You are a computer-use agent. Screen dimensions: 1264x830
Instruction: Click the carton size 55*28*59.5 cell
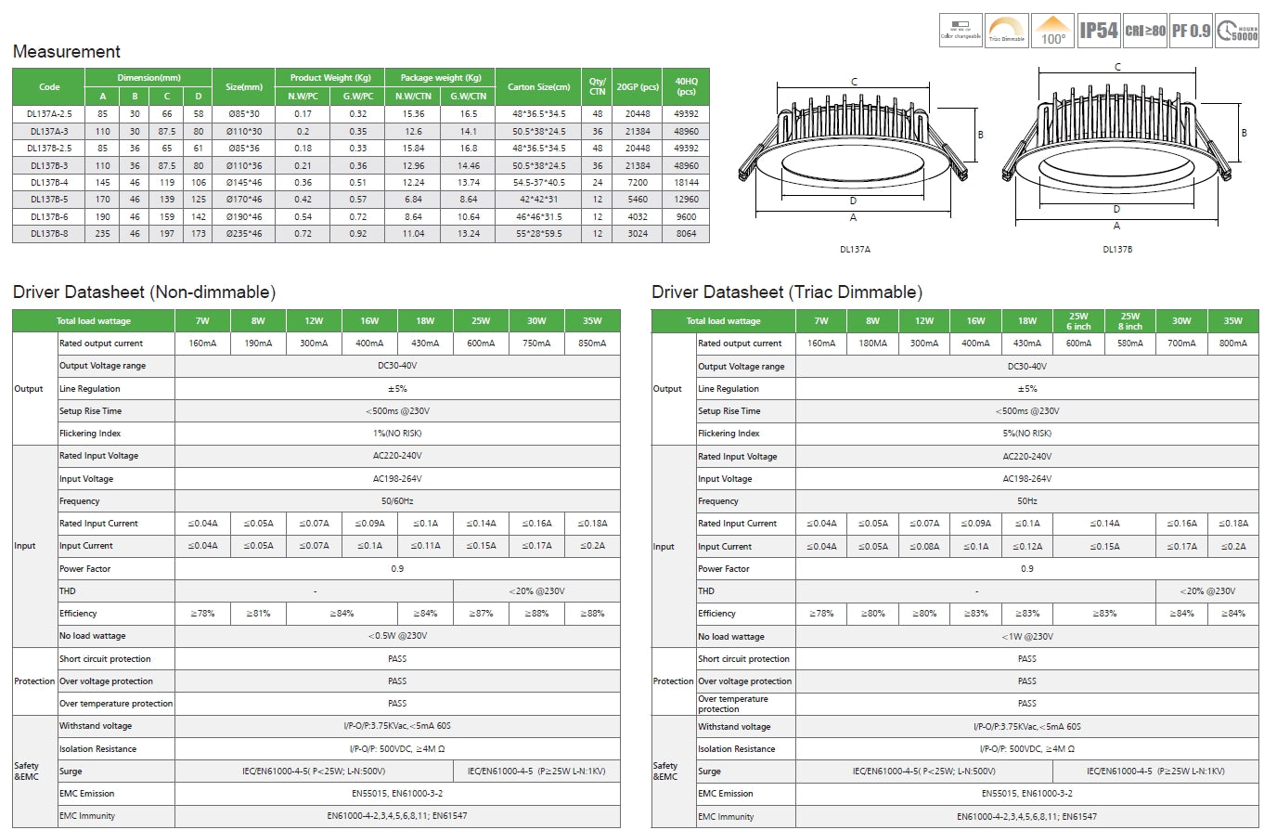coord(538,234)
